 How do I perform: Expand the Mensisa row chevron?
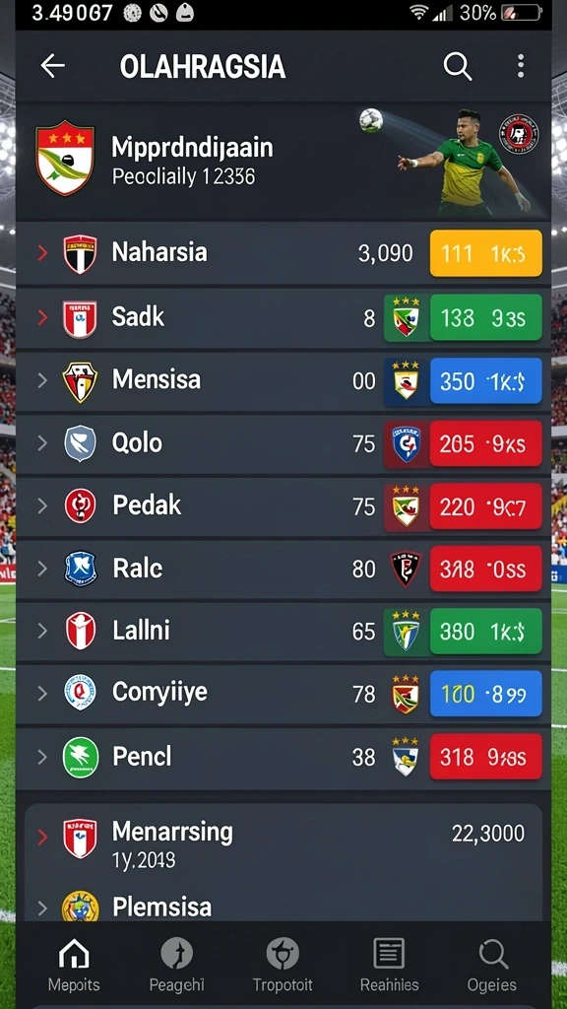(42, 380)
